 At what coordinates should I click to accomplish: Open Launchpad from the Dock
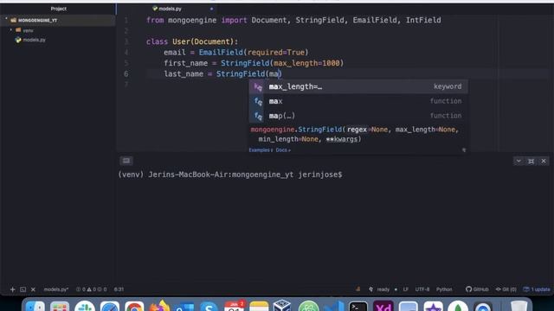[60, 306]
